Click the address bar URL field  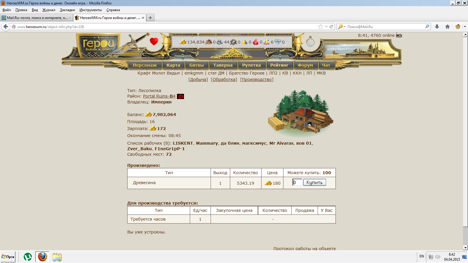167,27
